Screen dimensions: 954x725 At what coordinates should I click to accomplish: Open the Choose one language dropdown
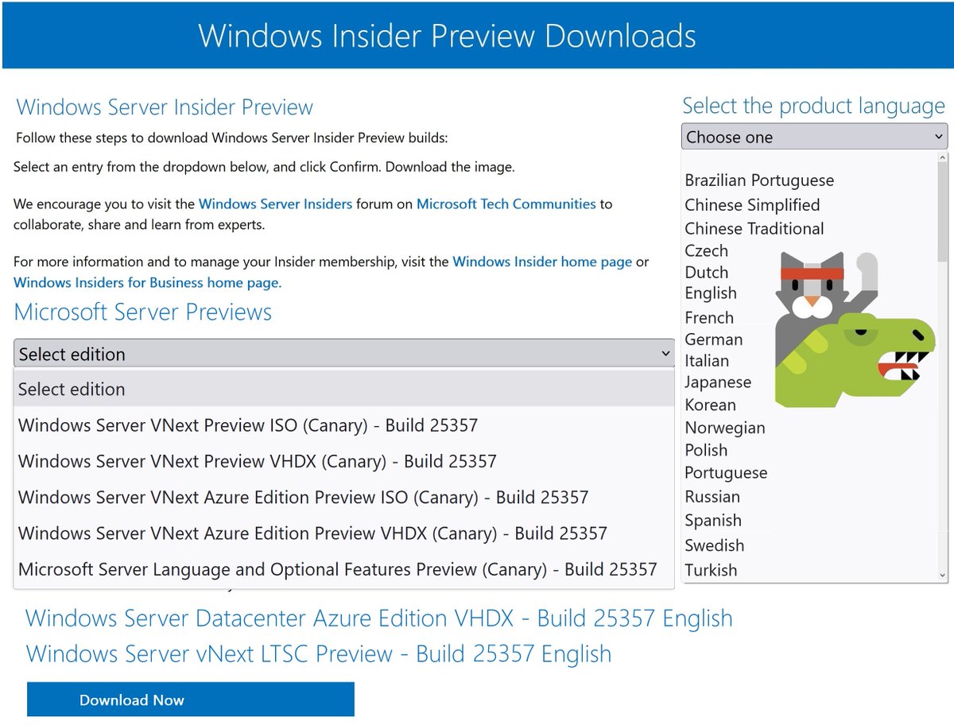[812, 136]
